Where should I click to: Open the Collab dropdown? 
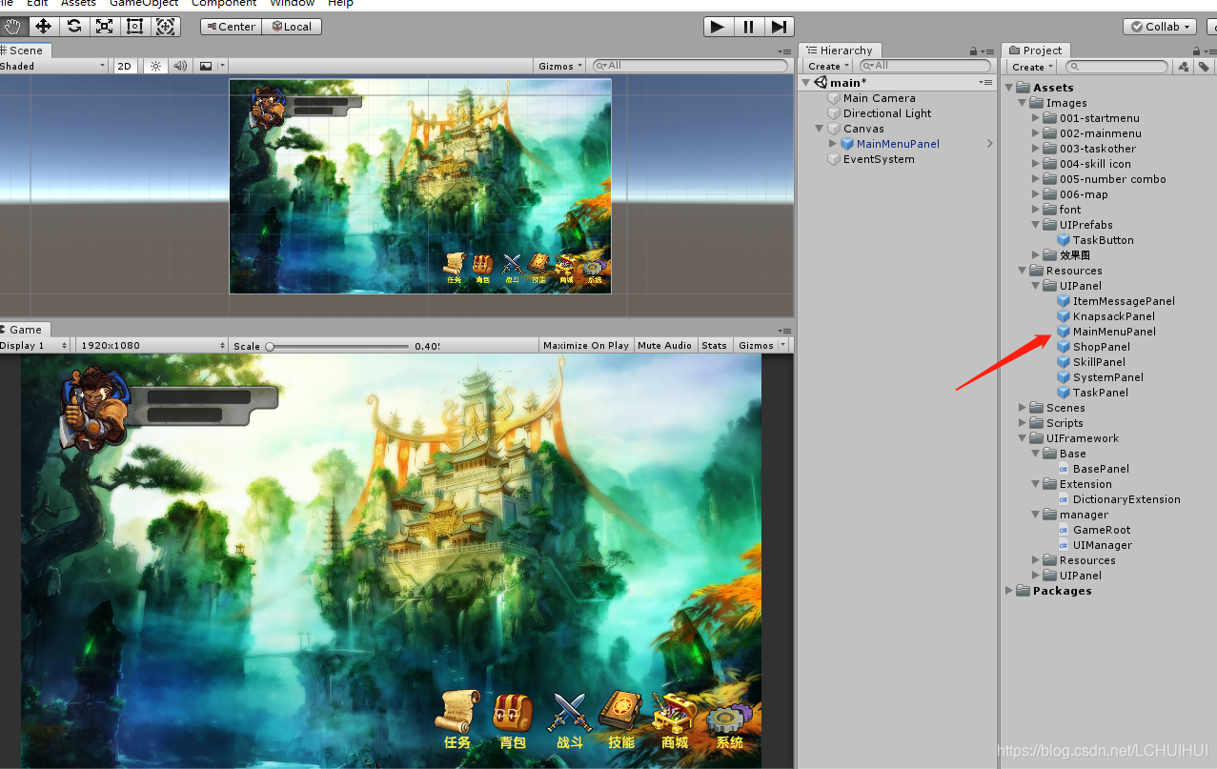click(1160, 27)
